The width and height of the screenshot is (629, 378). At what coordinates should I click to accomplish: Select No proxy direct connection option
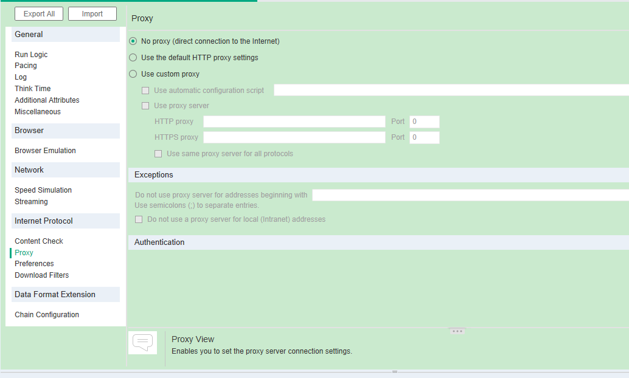tap(133, 41)
